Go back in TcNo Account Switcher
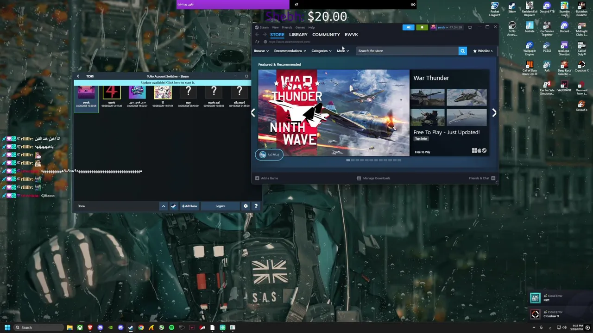 [x=78, y=76]
